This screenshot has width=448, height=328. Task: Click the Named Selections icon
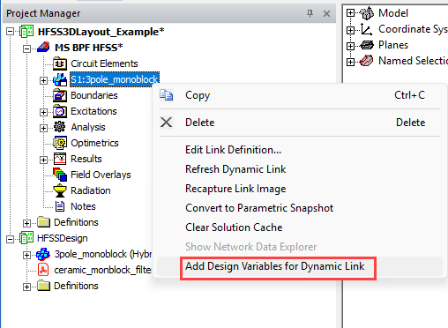click(366, 61)
